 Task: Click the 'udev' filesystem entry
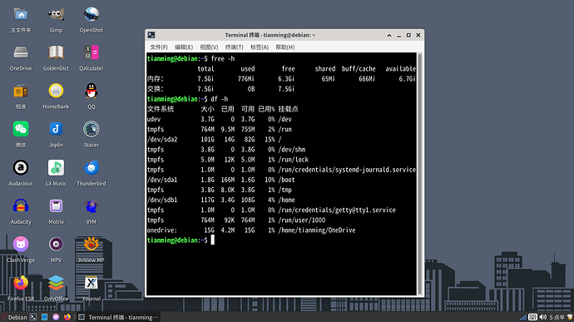pyautogui.click(x=154, y=120)
